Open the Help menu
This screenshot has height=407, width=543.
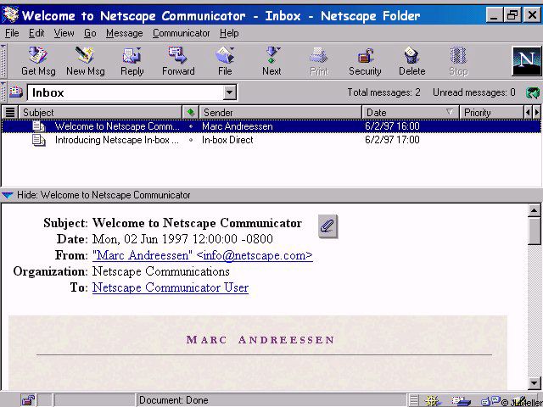[x=229, y=33]
